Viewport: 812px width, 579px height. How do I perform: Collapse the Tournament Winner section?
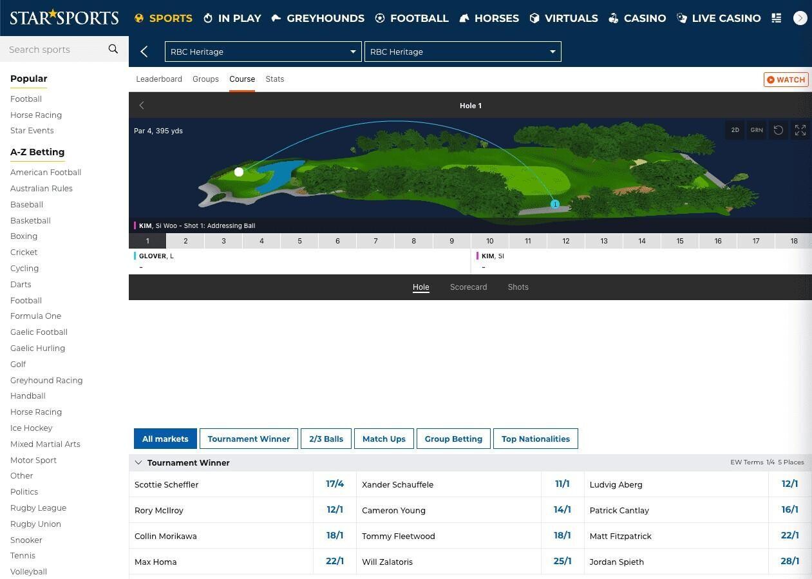point(138,462)
